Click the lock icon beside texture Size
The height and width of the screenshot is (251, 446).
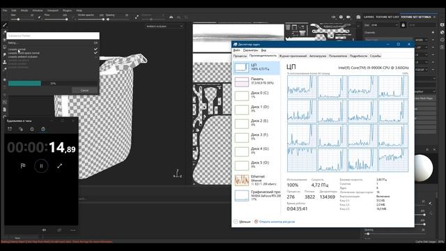pyautogui.click(x=403, y=25)
